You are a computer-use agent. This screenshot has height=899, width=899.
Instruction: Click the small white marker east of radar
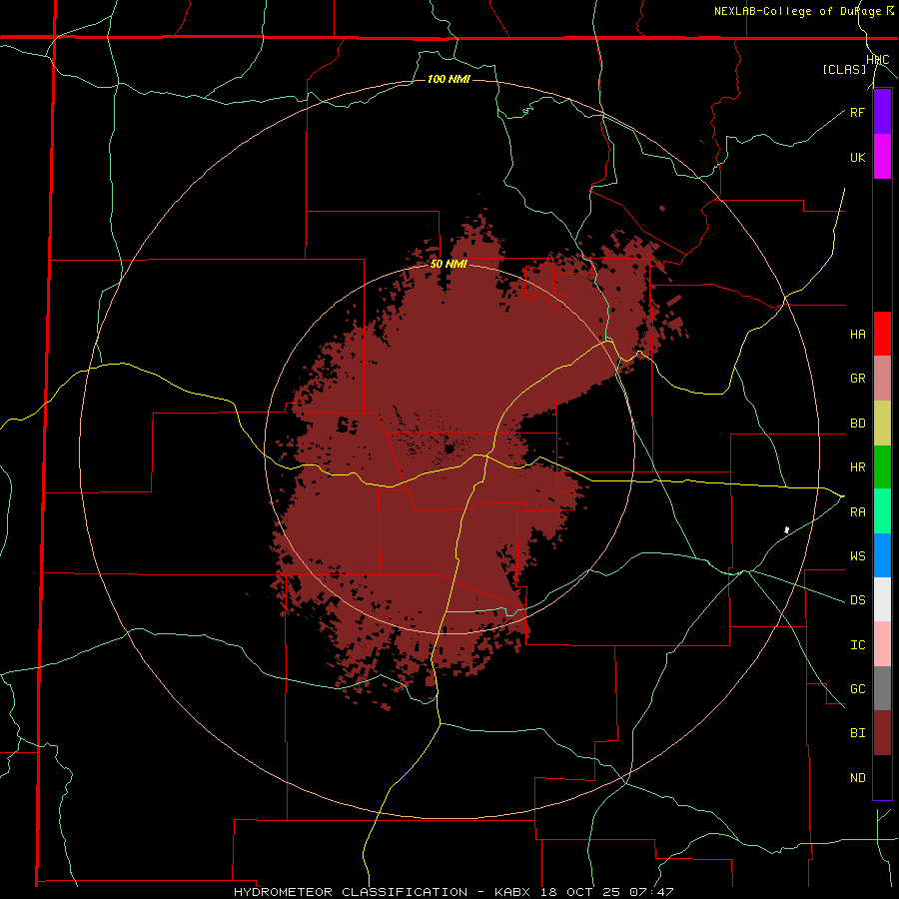(787, 529)
